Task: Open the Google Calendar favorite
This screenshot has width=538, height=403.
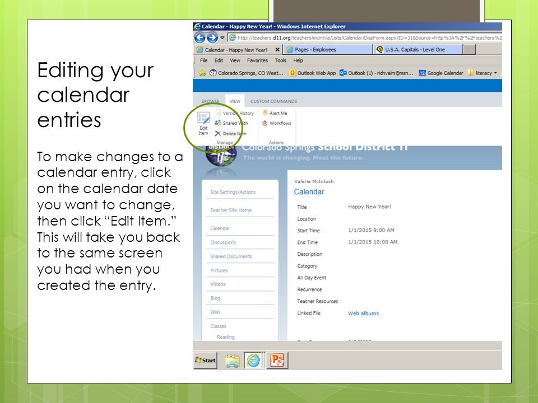Action: coord(441,73)
